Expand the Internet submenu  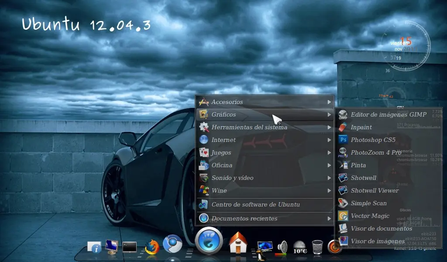[265, 140]
